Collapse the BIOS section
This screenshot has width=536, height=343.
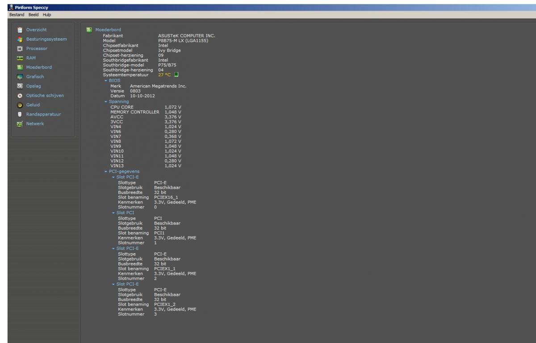[106, 81]
